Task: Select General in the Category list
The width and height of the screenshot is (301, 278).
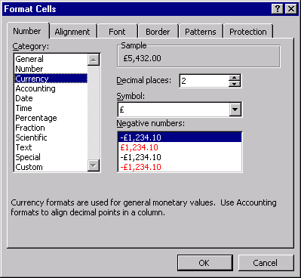Action: click(51, 59)
